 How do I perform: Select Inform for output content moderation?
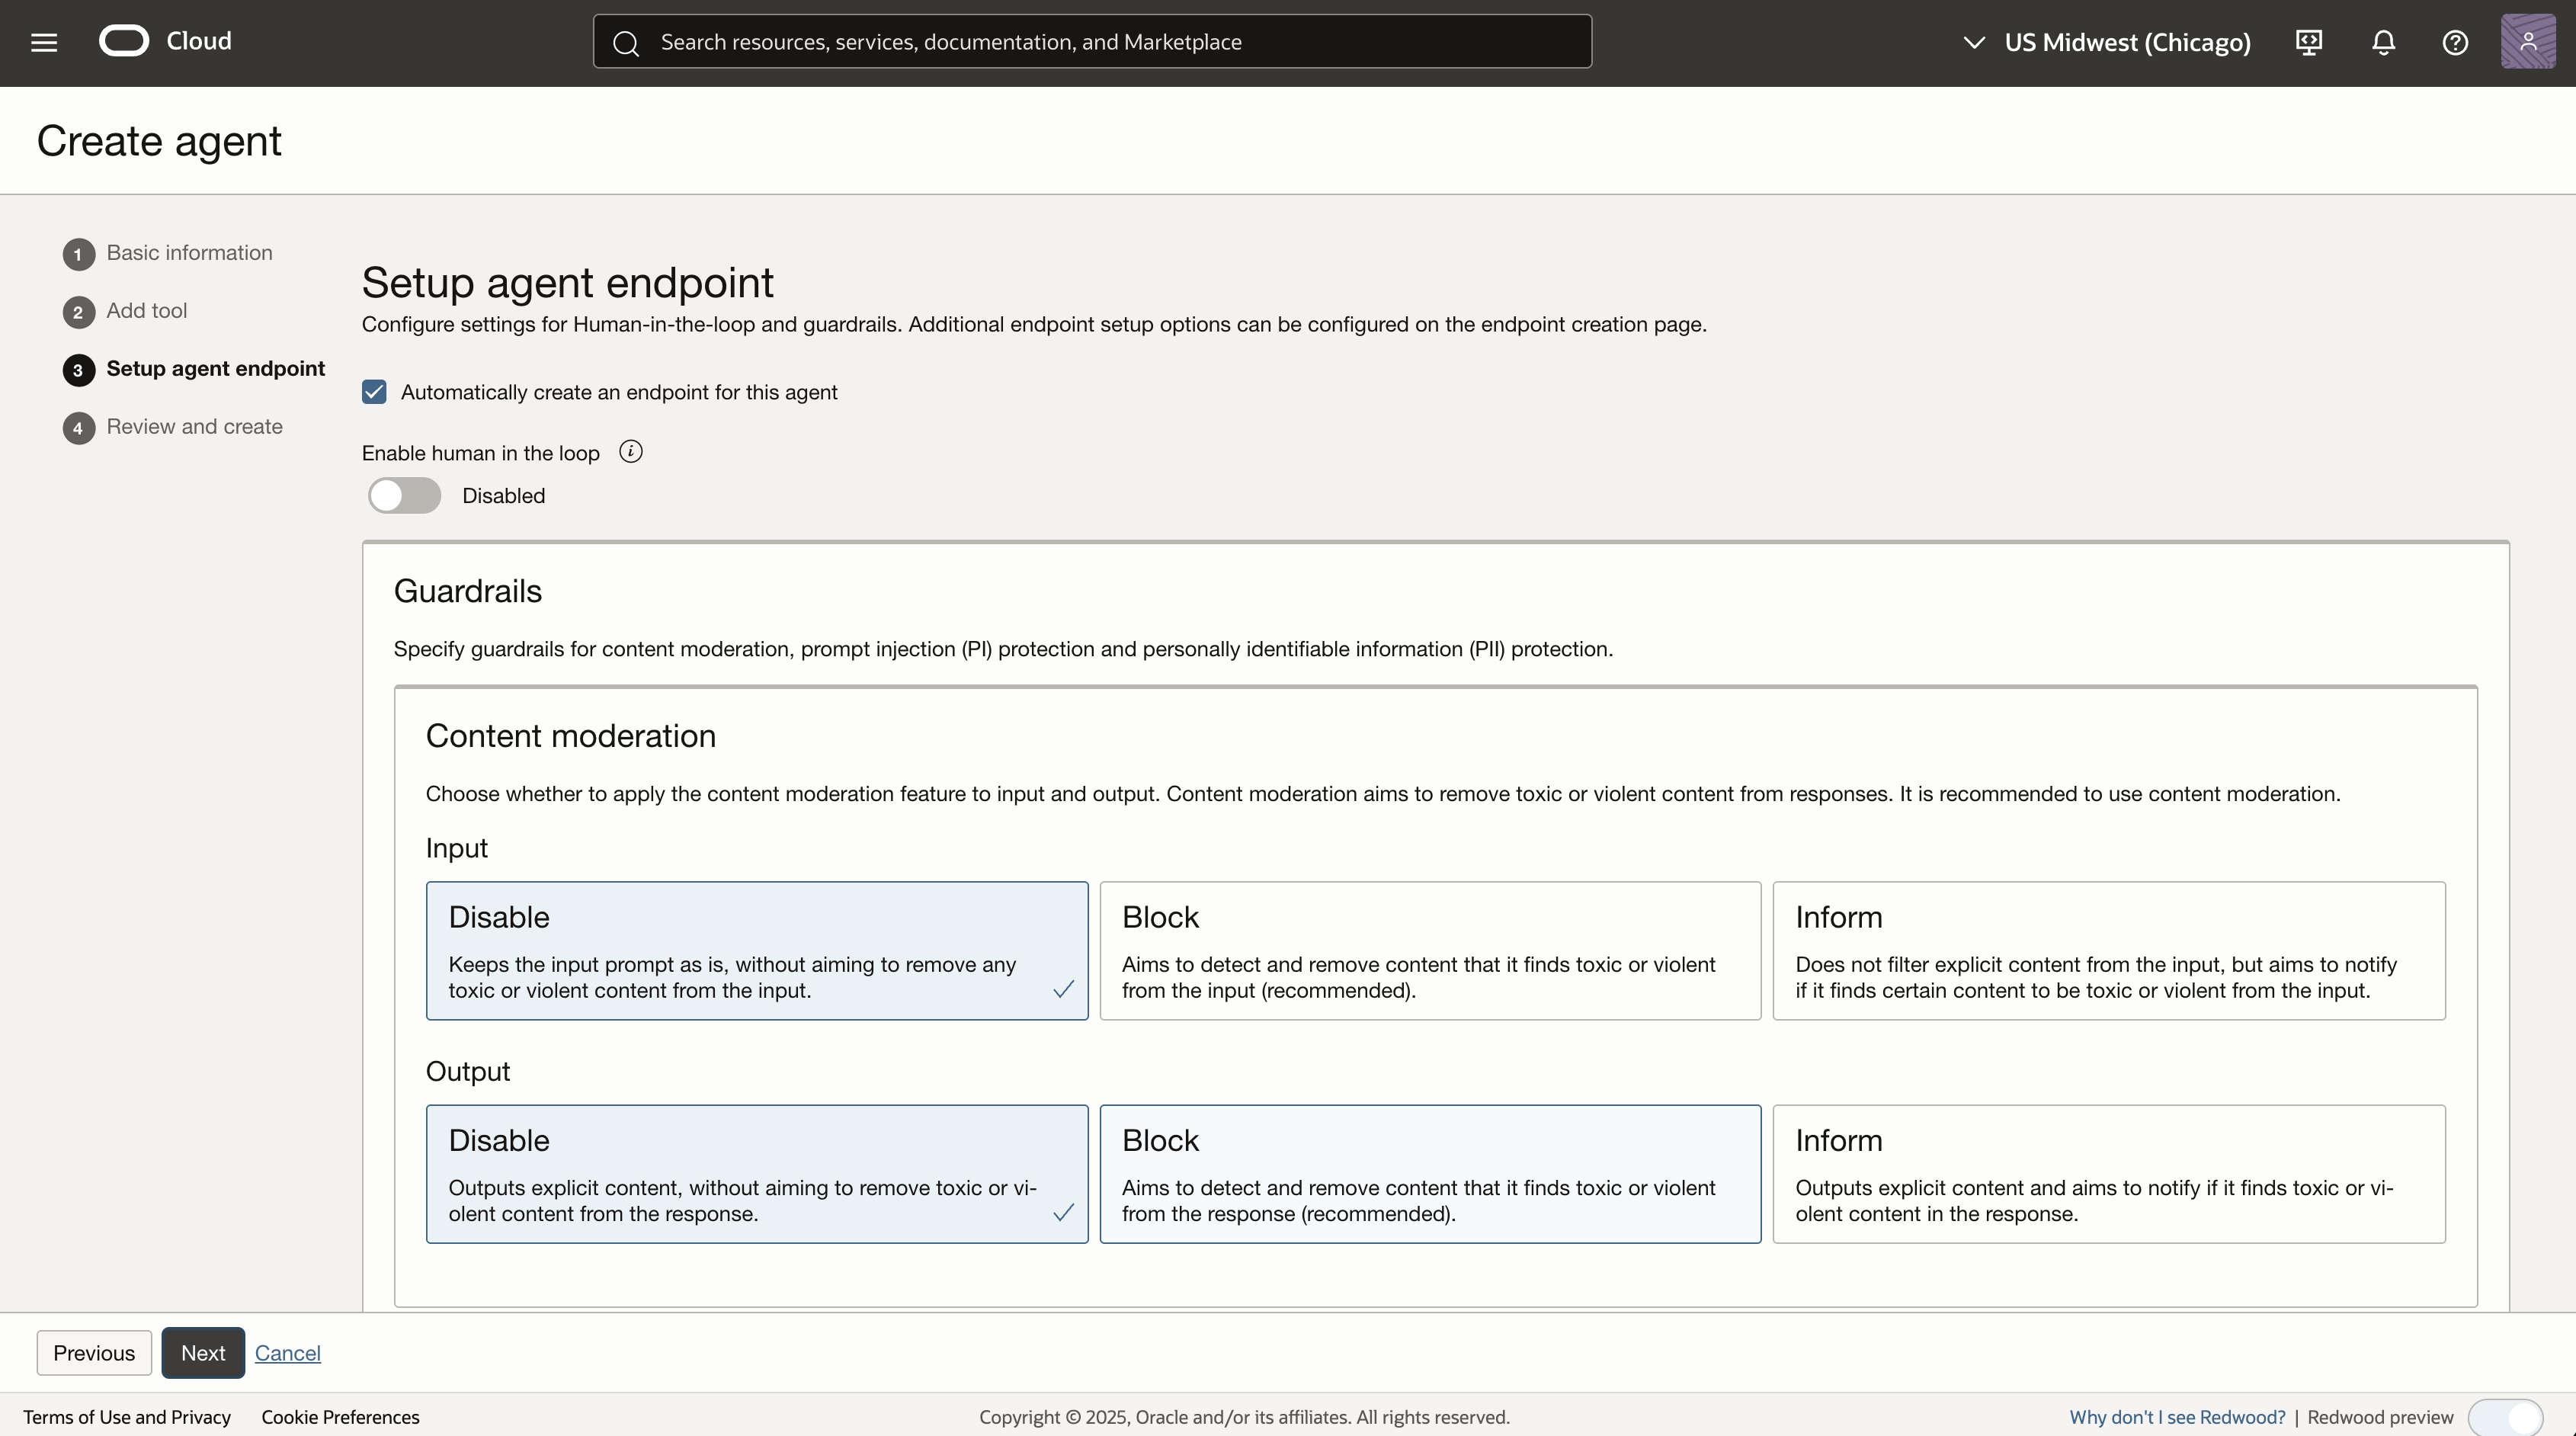point(2108,1174)
